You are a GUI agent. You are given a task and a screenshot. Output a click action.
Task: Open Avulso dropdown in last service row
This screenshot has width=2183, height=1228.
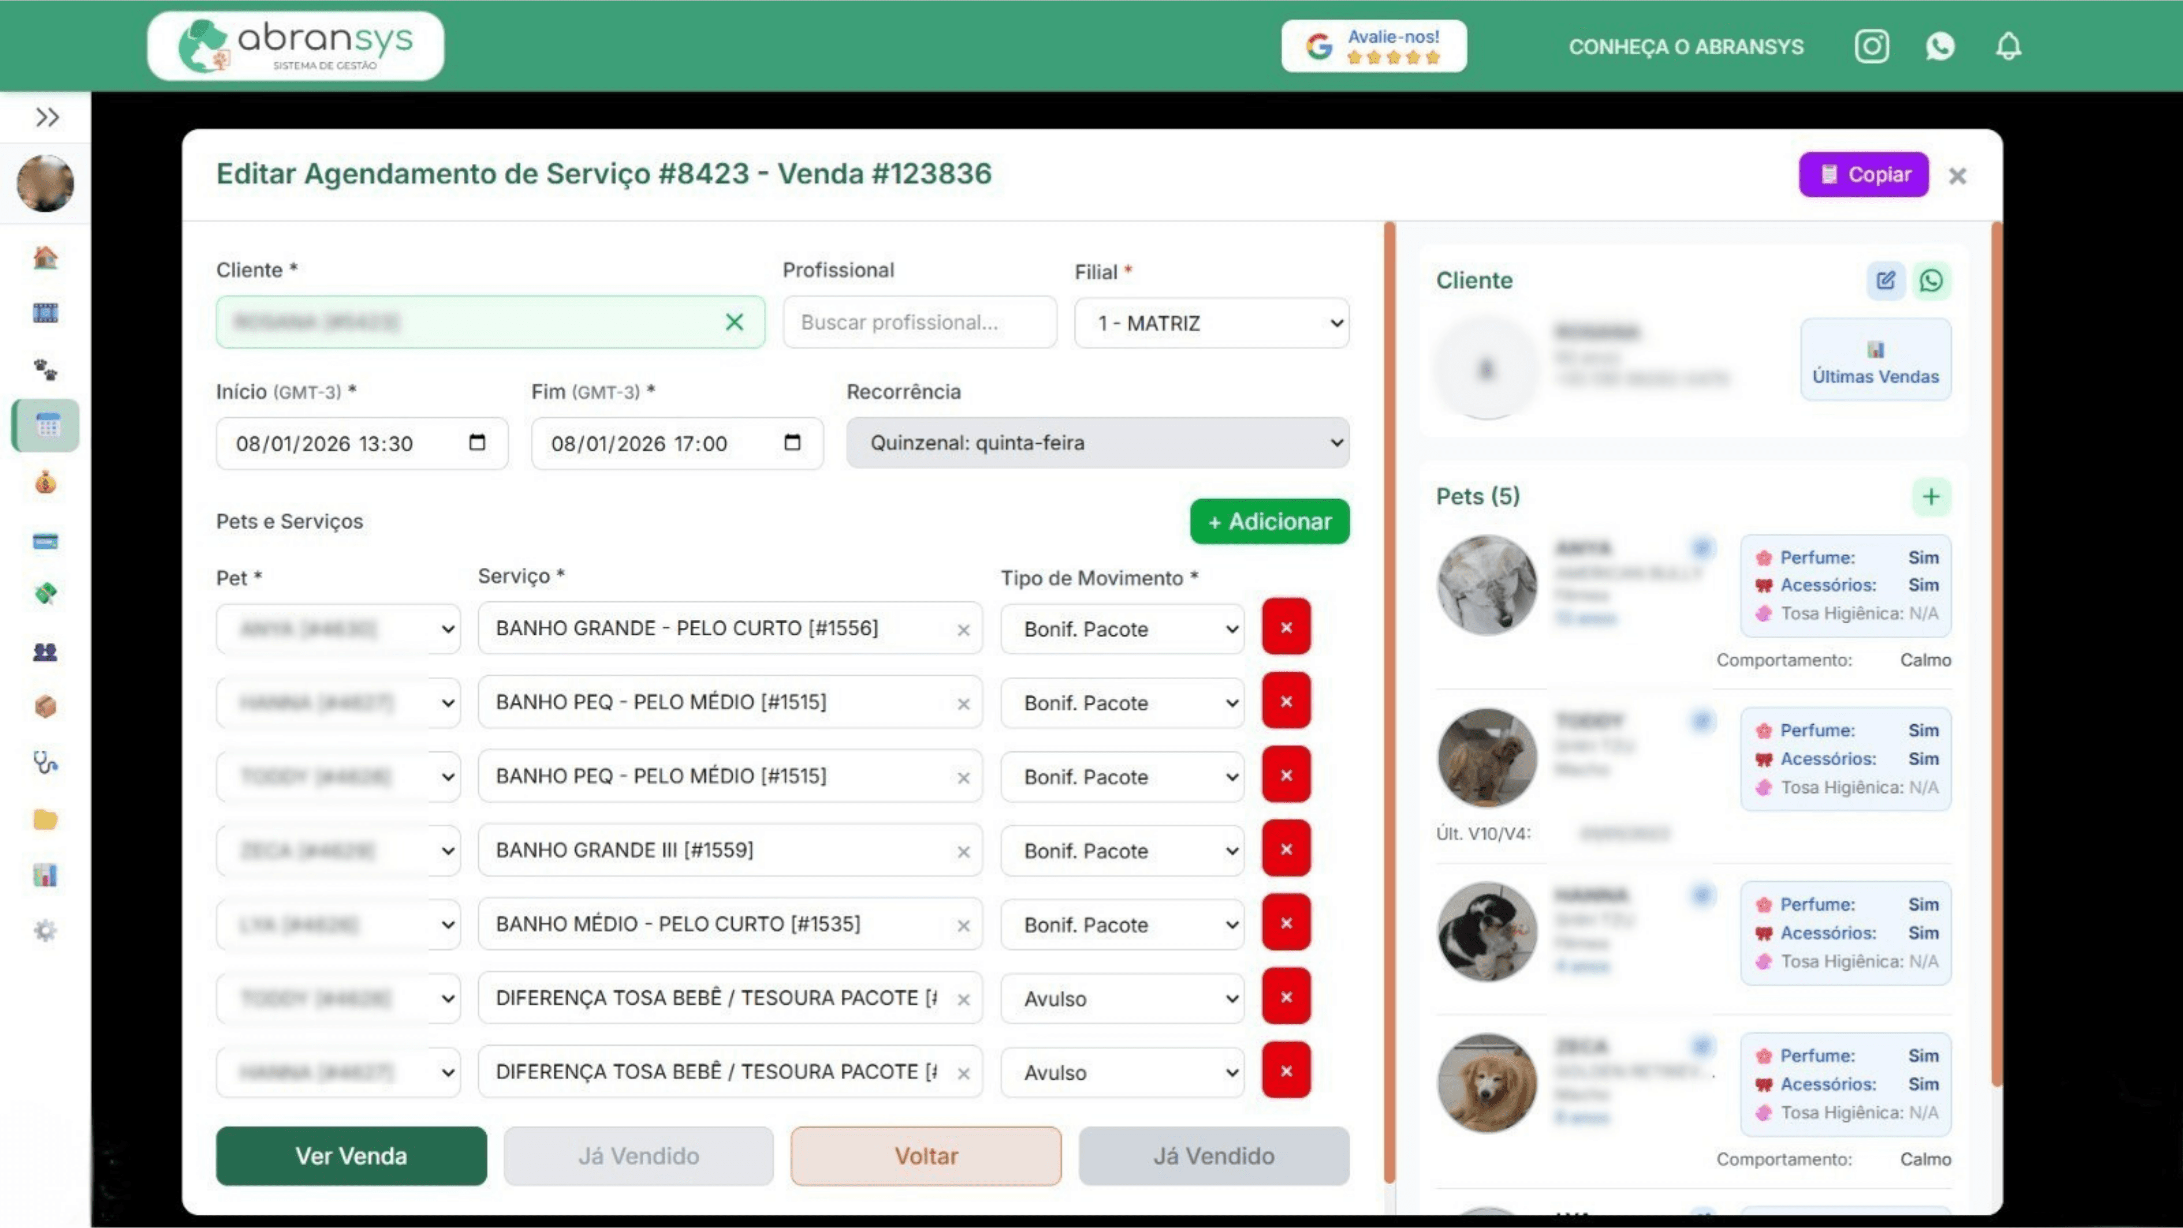pos(1121,1073)
